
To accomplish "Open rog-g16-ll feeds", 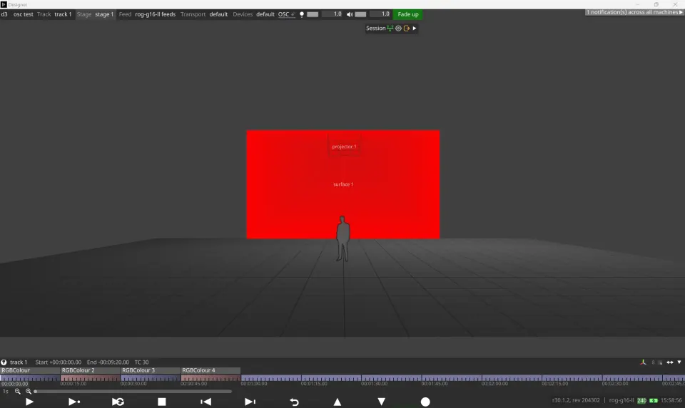I will tap(155, 14).
